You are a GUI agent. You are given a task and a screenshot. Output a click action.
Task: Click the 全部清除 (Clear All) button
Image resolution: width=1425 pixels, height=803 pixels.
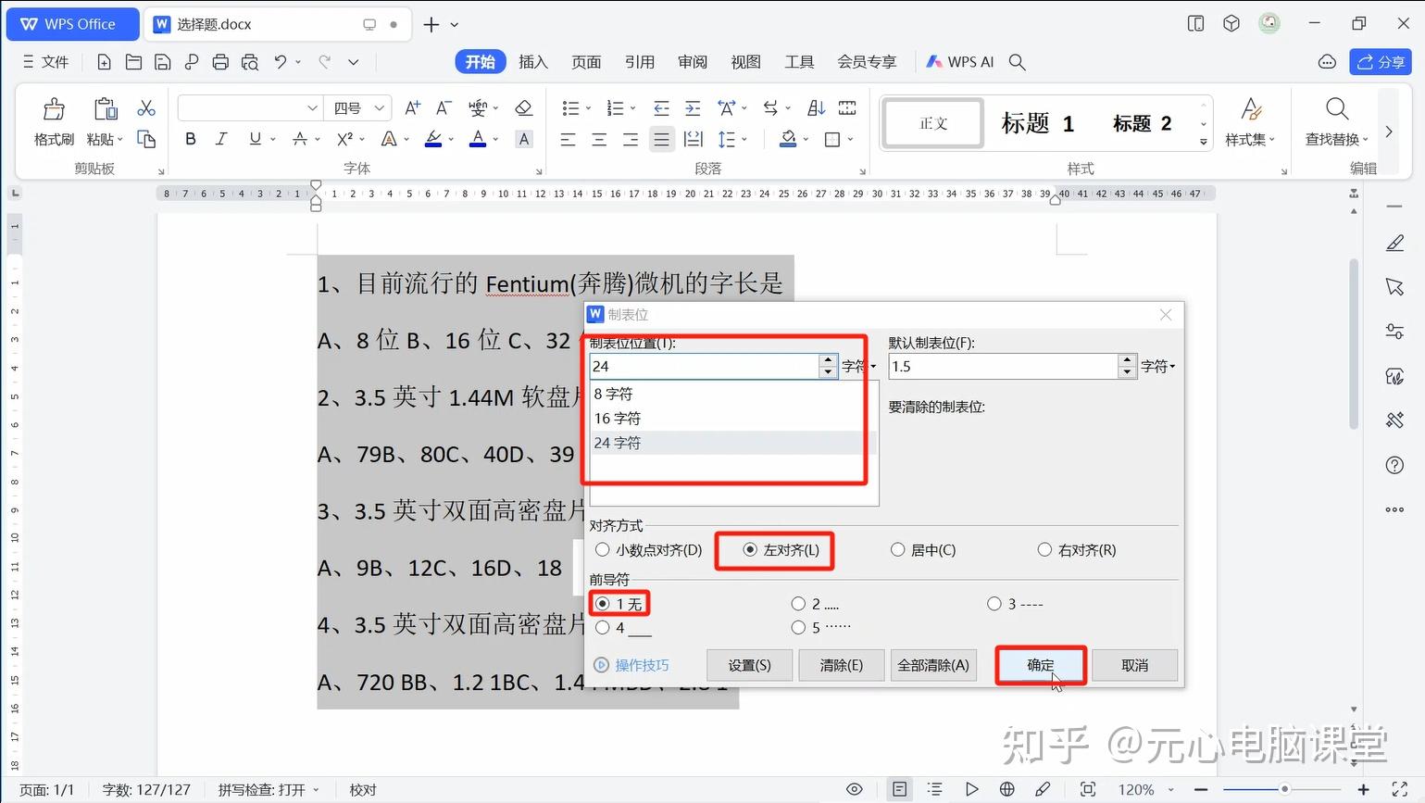pyautogui.click(x=932, y=665)
